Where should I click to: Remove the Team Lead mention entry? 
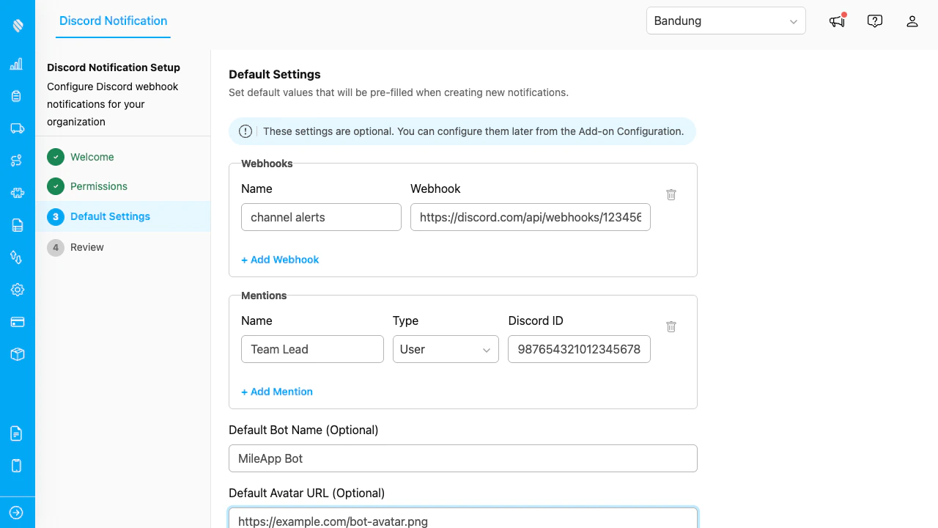coord(671,326)
